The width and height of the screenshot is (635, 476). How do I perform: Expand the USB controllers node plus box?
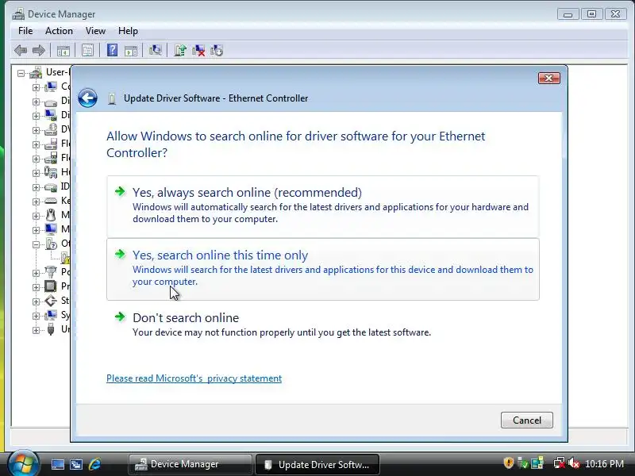click(x=36, y=330)
